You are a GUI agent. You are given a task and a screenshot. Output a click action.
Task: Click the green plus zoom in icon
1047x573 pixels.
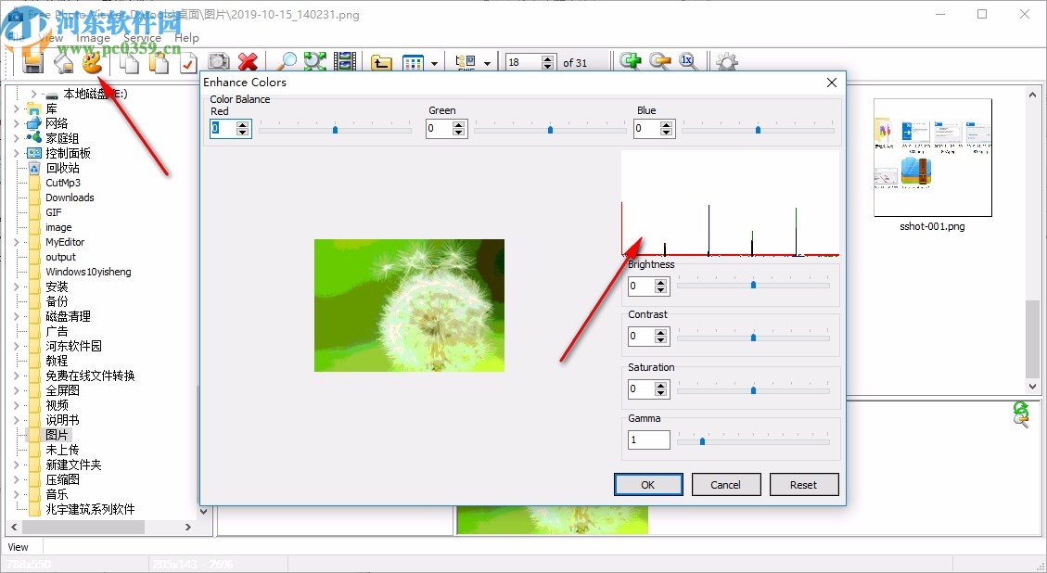tap(630, 61)
